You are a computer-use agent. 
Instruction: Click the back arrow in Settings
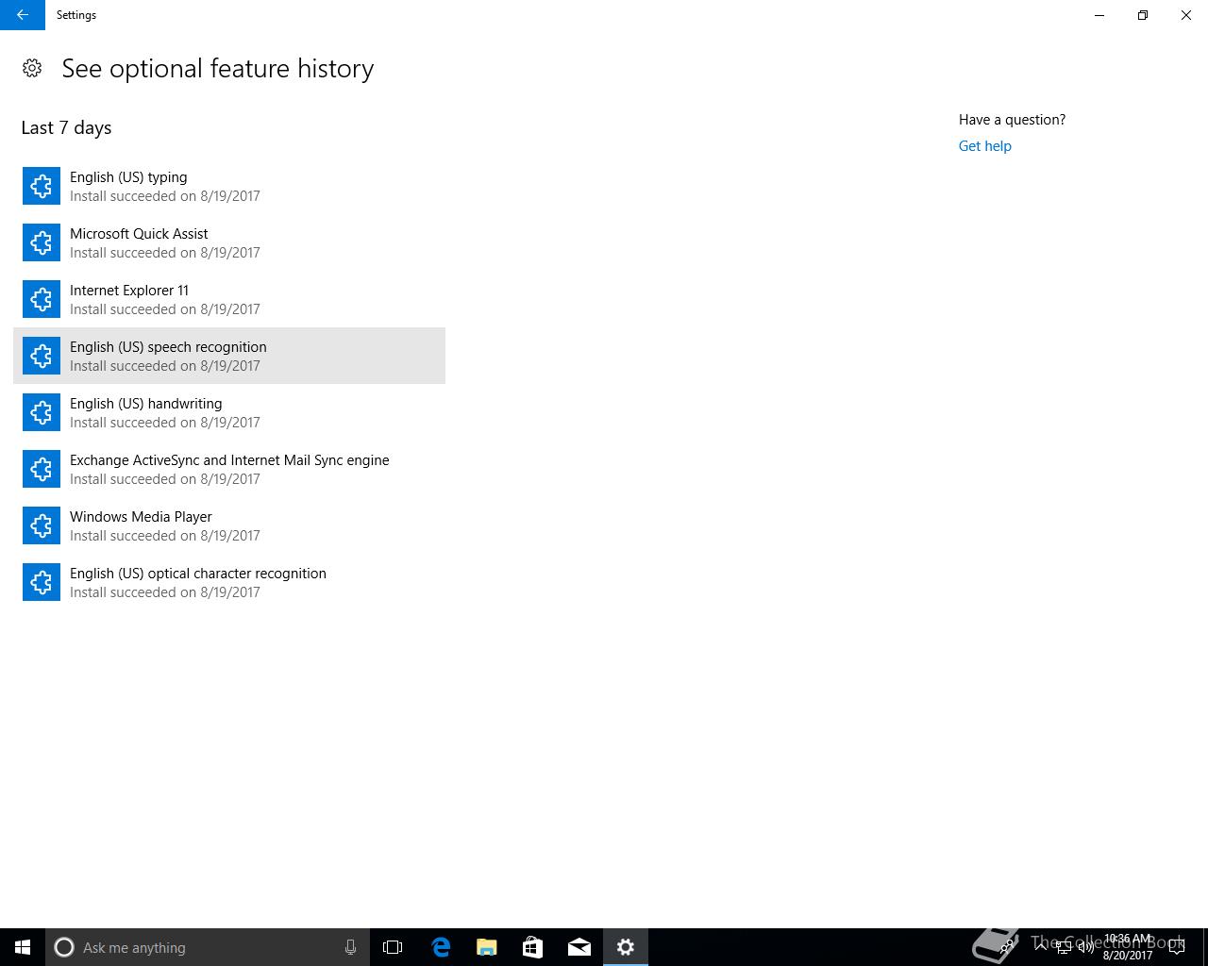pyautogui.click(x=23, y=15)
